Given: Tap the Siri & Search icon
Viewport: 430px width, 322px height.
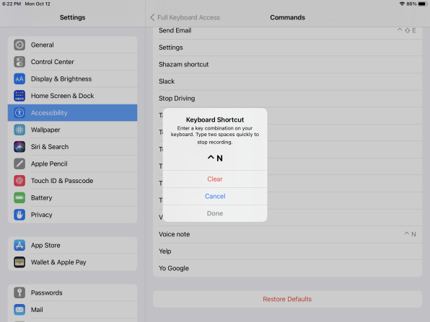Looking at the screenshot, I should 19,147.
